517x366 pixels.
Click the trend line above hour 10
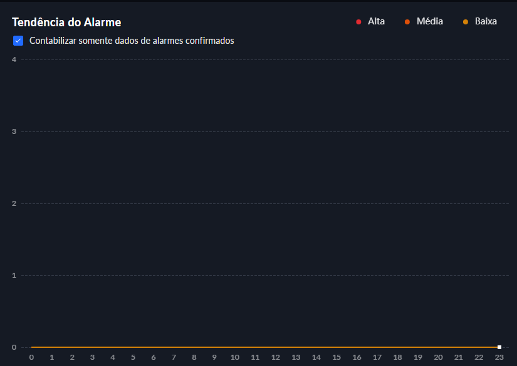pyautogui.click(x=234, y=347)
